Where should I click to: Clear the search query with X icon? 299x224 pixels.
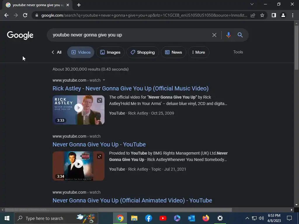pos(214,35)
